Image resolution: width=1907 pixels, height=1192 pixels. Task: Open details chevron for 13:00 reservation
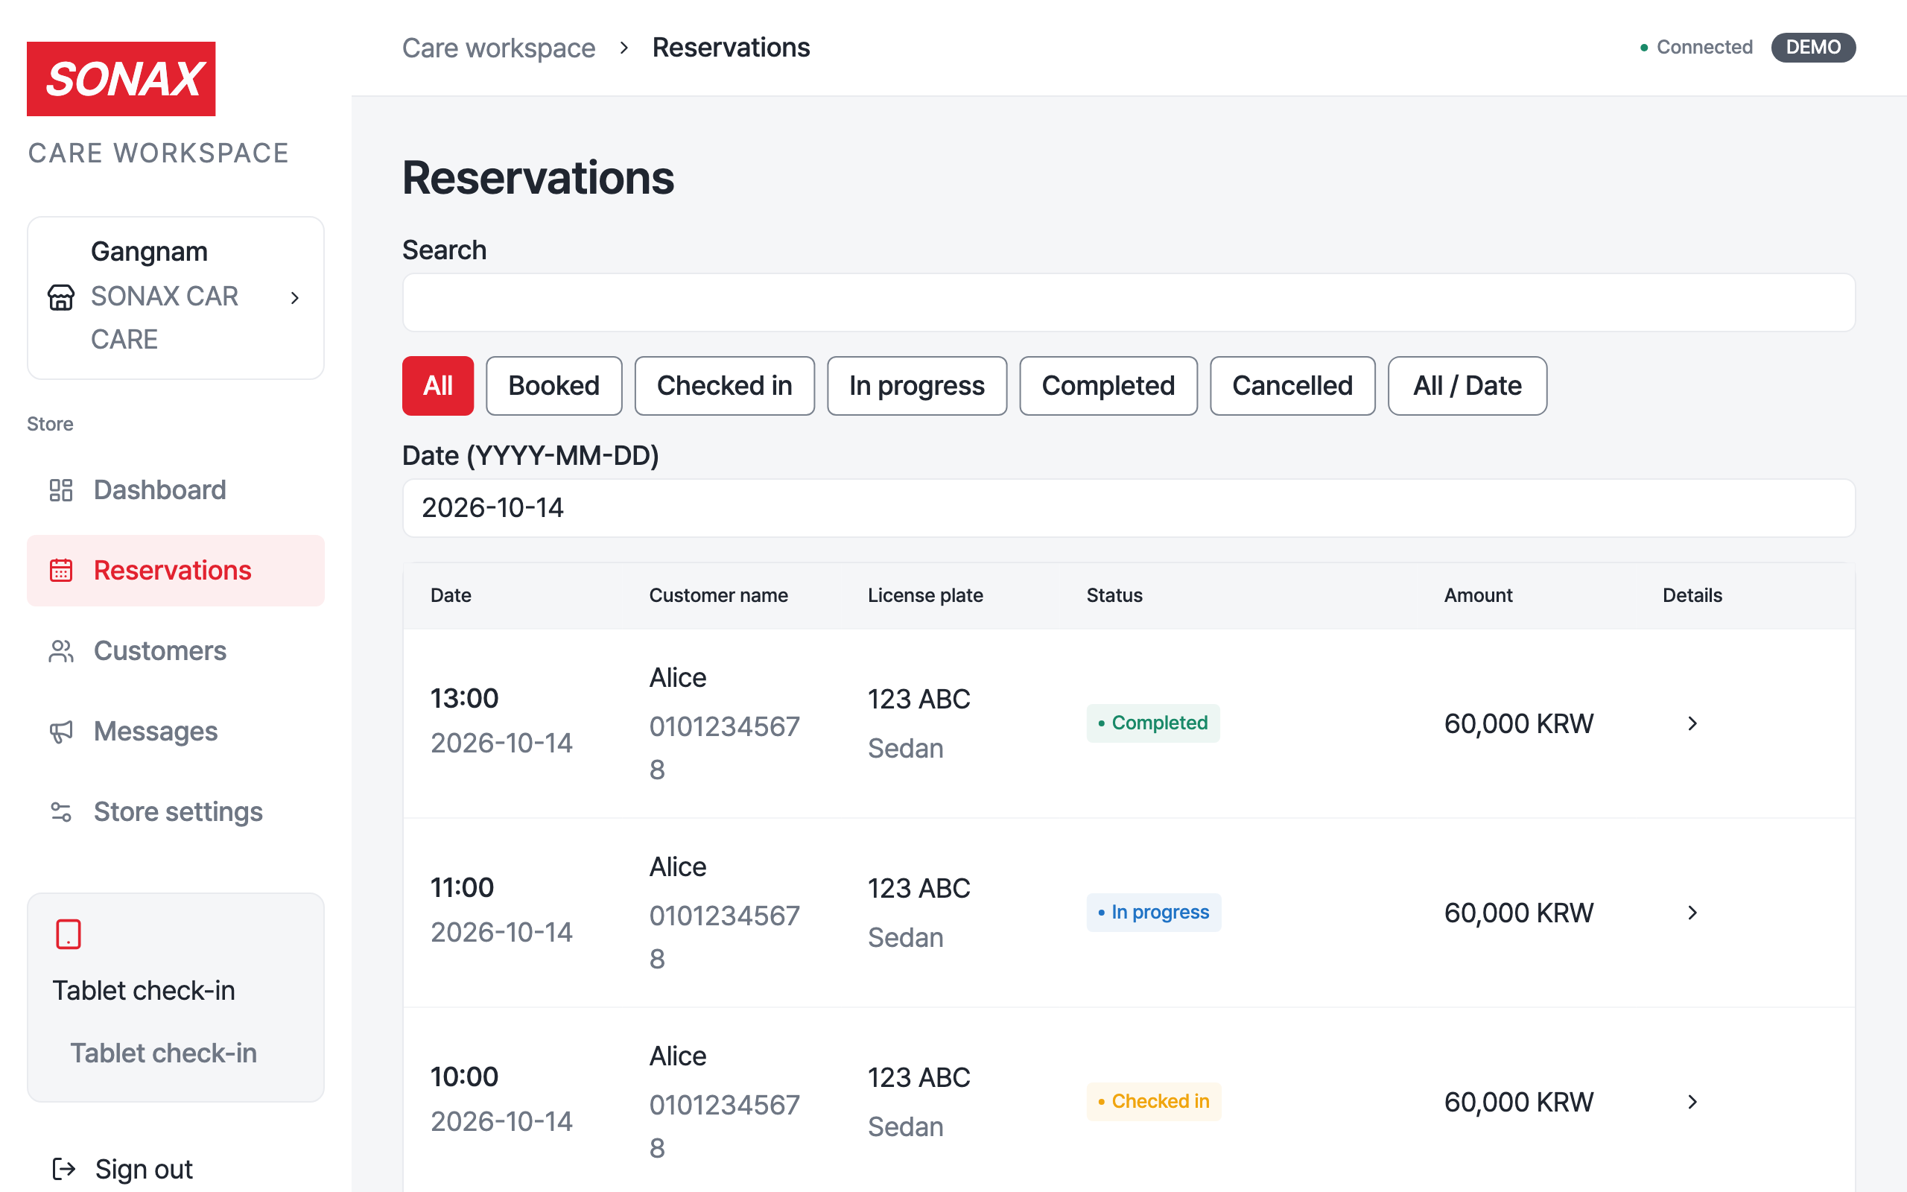click(x=1692, y=723)
